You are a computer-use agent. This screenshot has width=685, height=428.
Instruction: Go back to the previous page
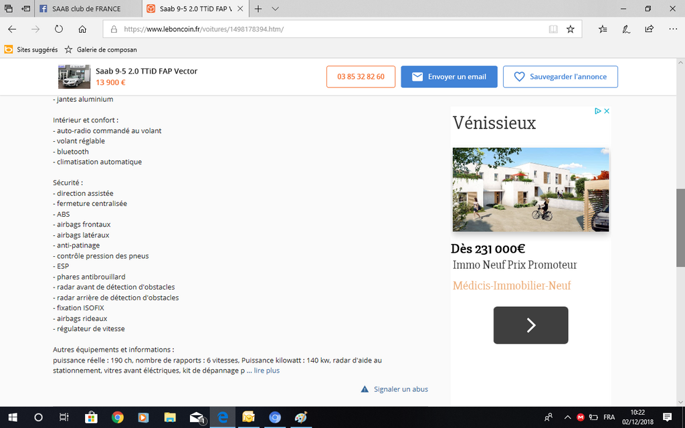(12, 29)
